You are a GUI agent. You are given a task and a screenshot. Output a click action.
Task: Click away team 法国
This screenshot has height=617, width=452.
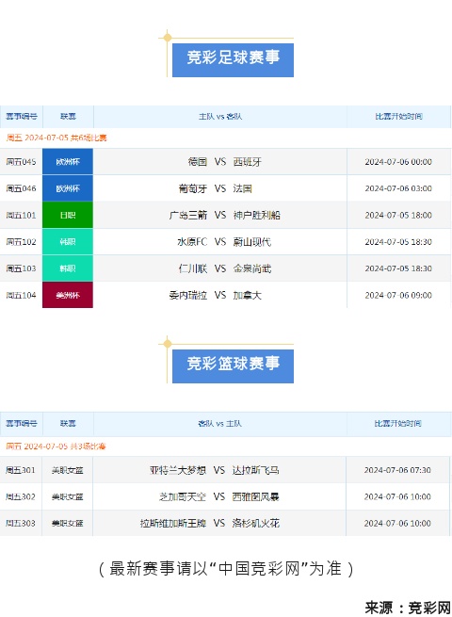point(242,188)
